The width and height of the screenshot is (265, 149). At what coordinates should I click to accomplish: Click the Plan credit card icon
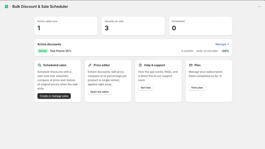[x=191, y=65]
